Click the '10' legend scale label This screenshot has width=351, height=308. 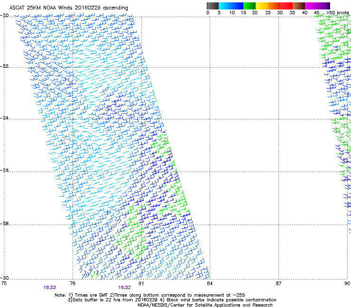232,13
